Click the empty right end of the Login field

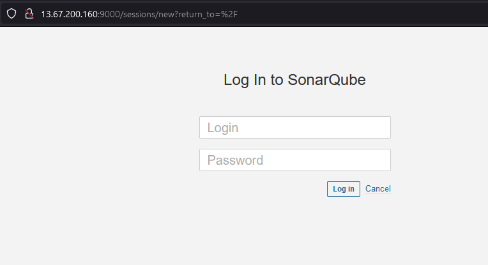(370, 128)
